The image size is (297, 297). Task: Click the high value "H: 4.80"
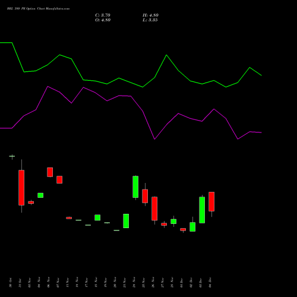(150, 15)
